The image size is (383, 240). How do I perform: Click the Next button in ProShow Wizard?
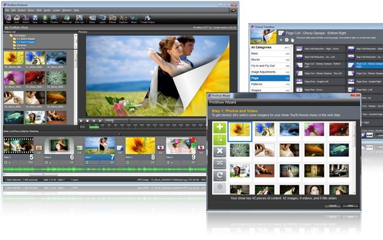click(350, 206)
